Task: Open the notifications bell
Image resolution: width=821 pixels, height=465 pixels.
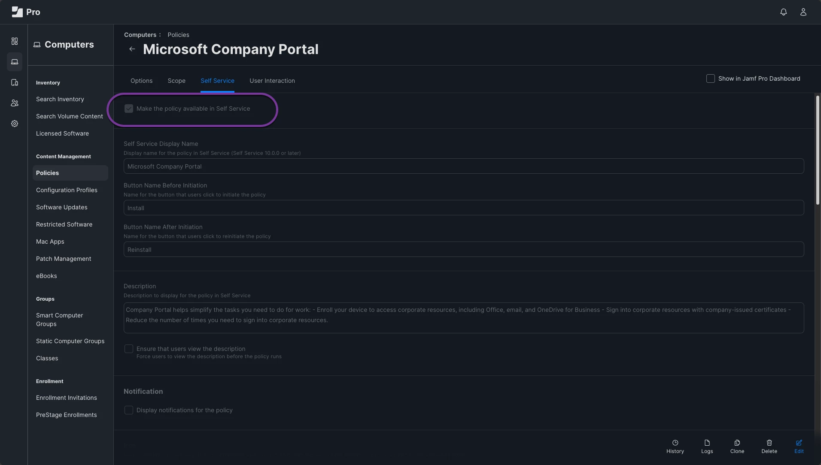Action: pyautogui.click(x=784, y=12)
